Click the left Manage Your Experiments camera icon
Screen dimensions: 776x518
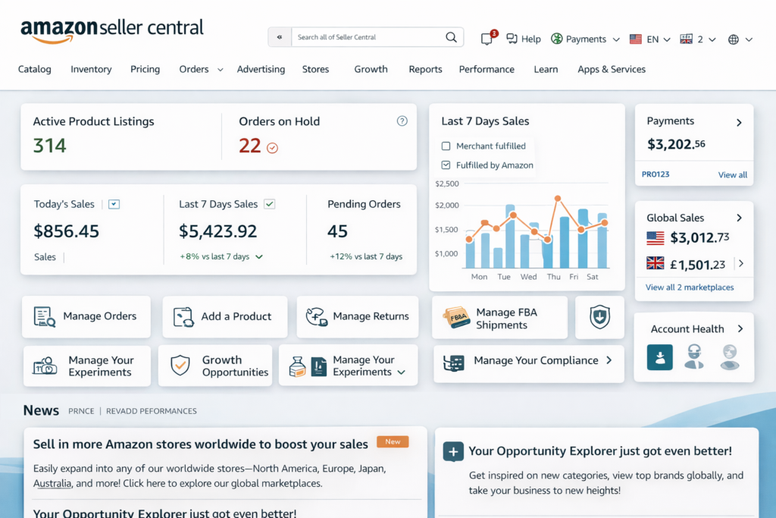[45, 366]
